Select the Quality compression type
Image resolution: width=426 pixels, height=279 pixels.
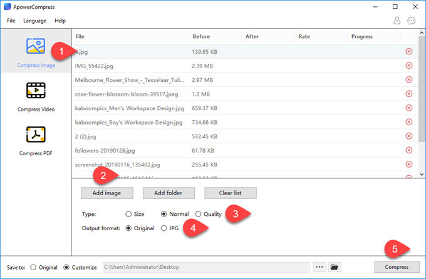(x=198, y=214)
